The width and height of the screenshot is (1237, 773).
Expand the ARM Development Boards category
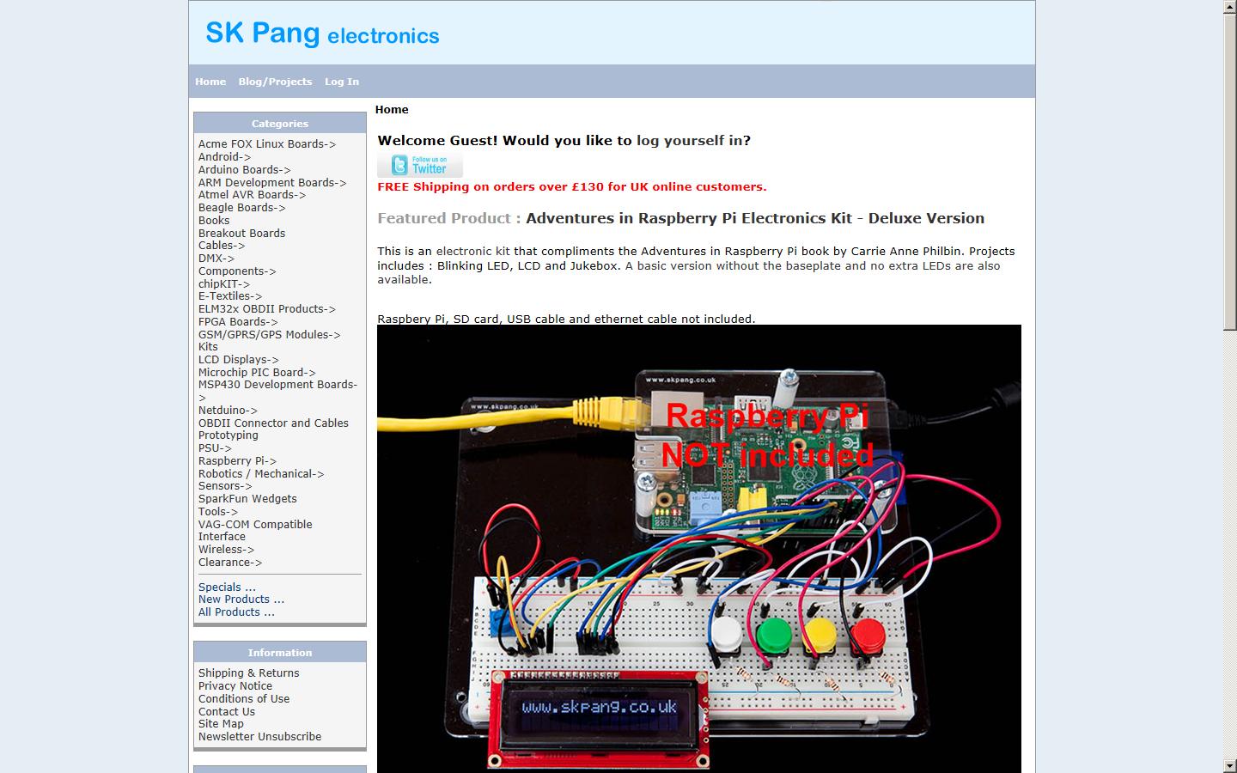271,182
